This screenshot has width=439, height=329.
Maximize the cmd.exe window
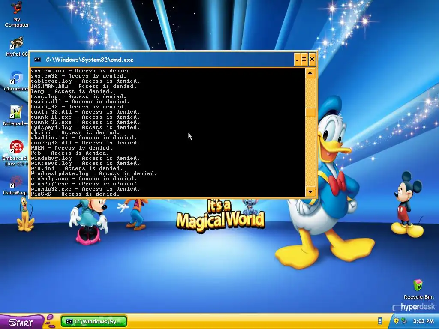point(304,59)
